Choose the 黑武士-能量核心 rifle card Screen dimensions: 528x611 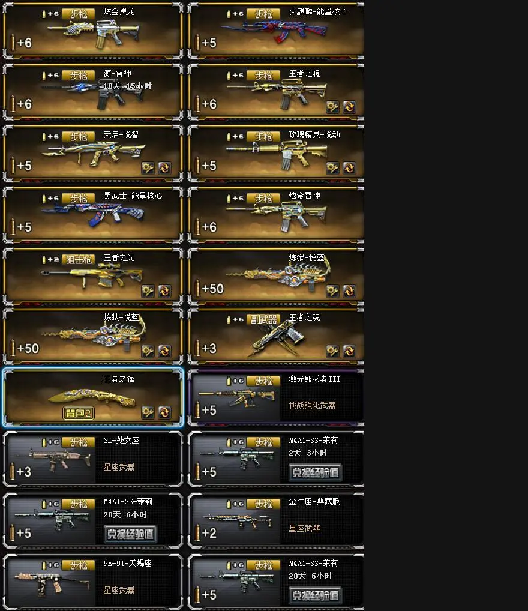[93, 215]
